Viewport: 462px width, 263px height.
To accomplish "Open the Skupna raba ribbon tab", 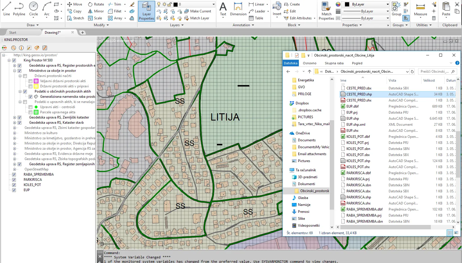I will click(334, 63).
